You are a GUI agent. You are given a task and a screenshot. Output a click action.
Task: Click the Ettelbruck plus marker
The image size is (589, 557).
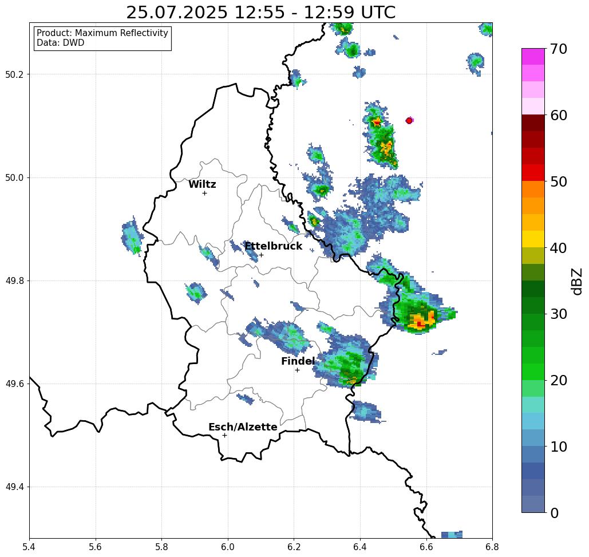[262, 255]
